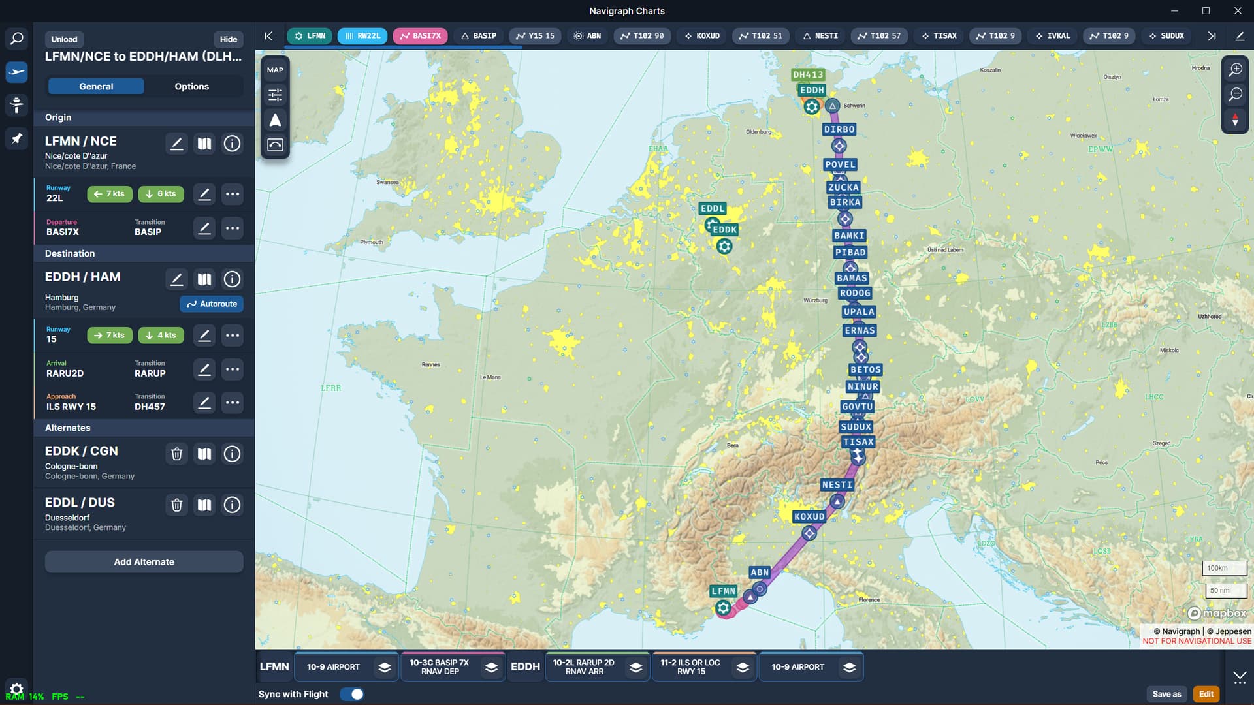
Task: Click the Save as button
Action: [x=1166, y=694]
